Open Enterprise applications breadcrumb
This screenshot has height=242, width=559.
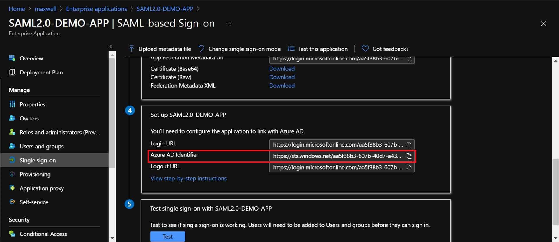tap(96, 9)
